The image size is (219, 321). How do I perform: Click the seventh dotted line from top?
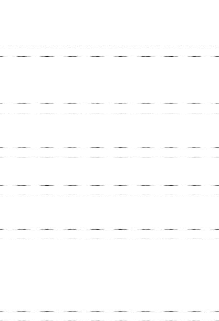(x=109, y=185)
